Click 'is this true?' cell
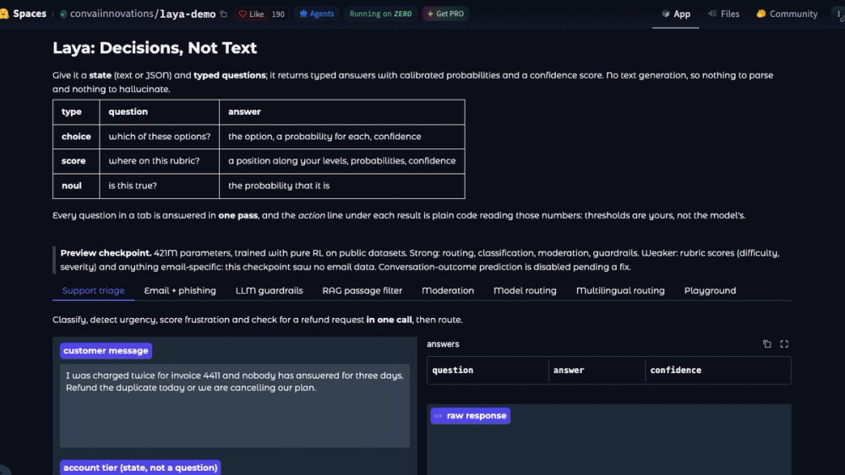 click(x=160, y=186)
